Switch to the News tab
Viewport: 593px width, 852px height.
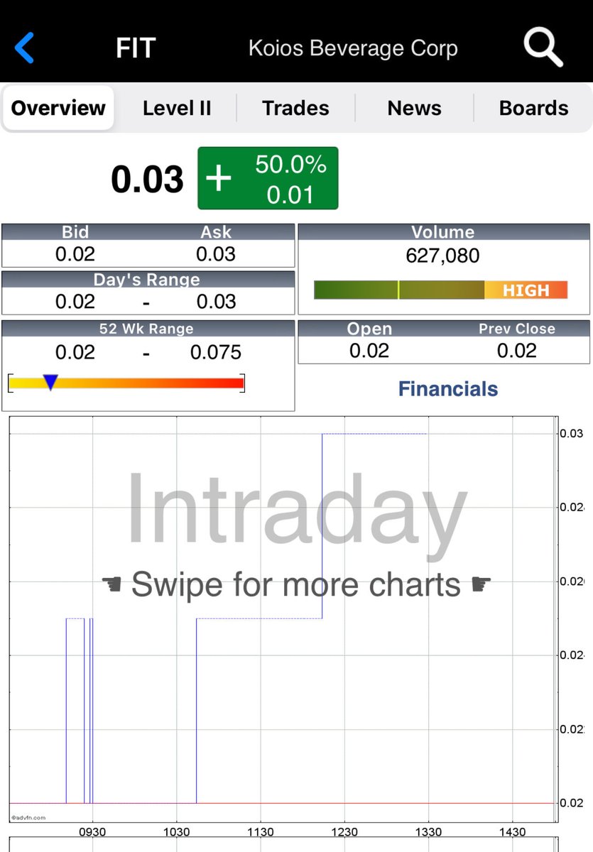coord(414,108)
